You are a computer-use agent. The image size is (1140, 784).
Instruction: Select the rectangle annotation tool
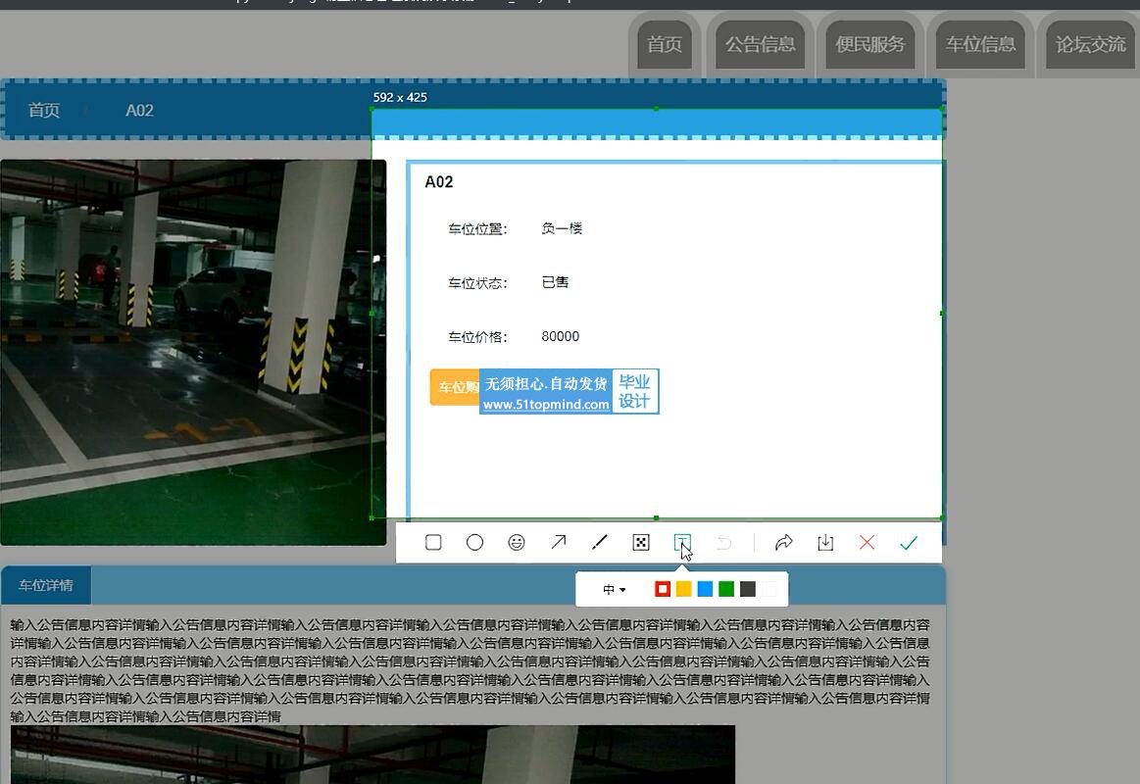(433, 543)
